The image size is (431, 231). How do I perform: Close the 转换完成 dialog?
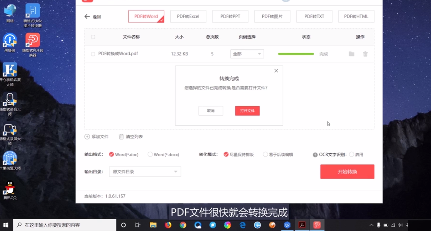coord(276,71)
